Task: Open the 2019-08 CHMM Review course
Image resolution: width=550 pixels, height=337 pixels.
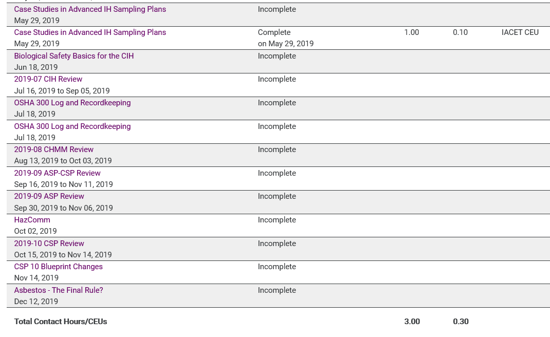Action: pos(53,149)
